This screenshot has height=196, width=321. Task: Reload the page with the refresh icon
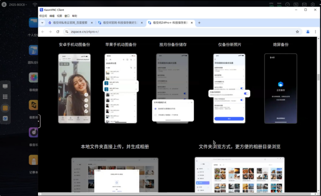pos(58,32)
